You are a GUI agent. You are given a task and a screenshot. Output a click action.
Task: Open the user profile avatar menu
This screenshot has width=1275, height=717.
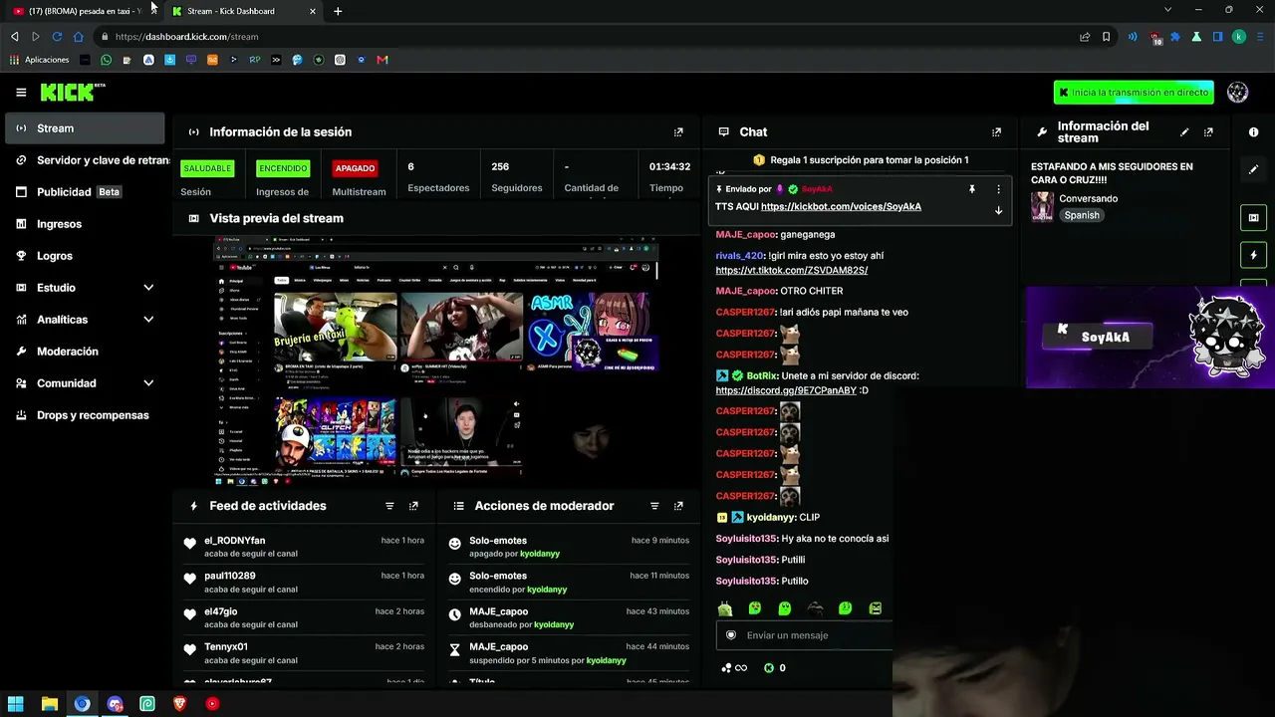[x=1238, y=93]
